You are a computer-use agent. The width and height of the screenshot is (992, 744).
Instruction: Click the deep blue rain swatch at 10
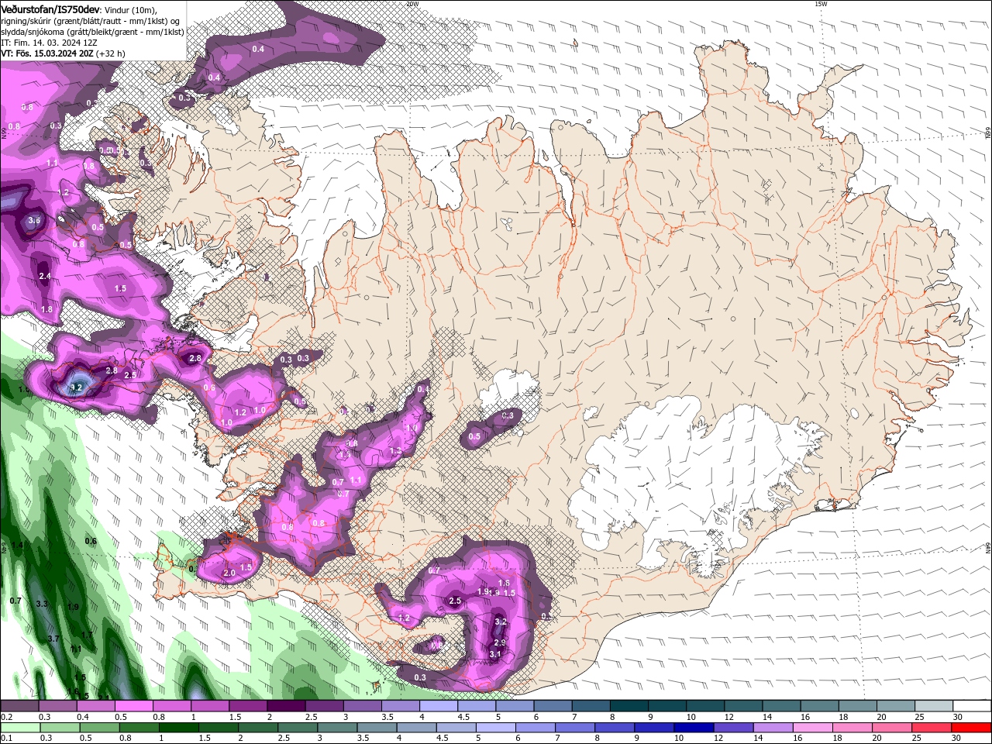coord(693,728)
